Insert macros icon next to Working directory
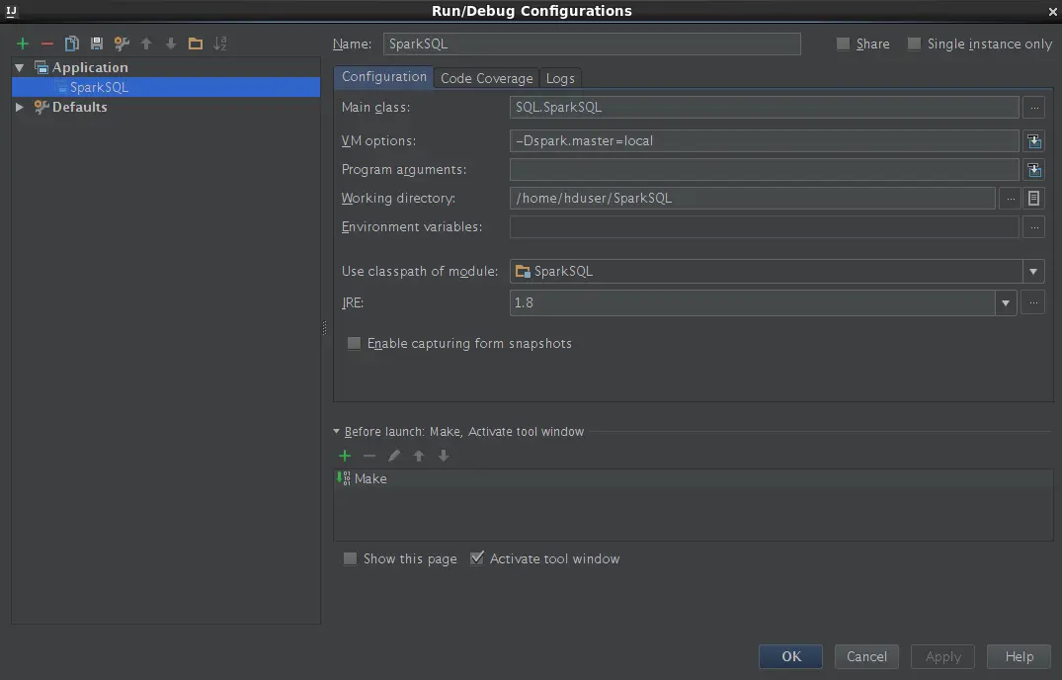Screen dimensions: 1062x680 point(1033,199)
